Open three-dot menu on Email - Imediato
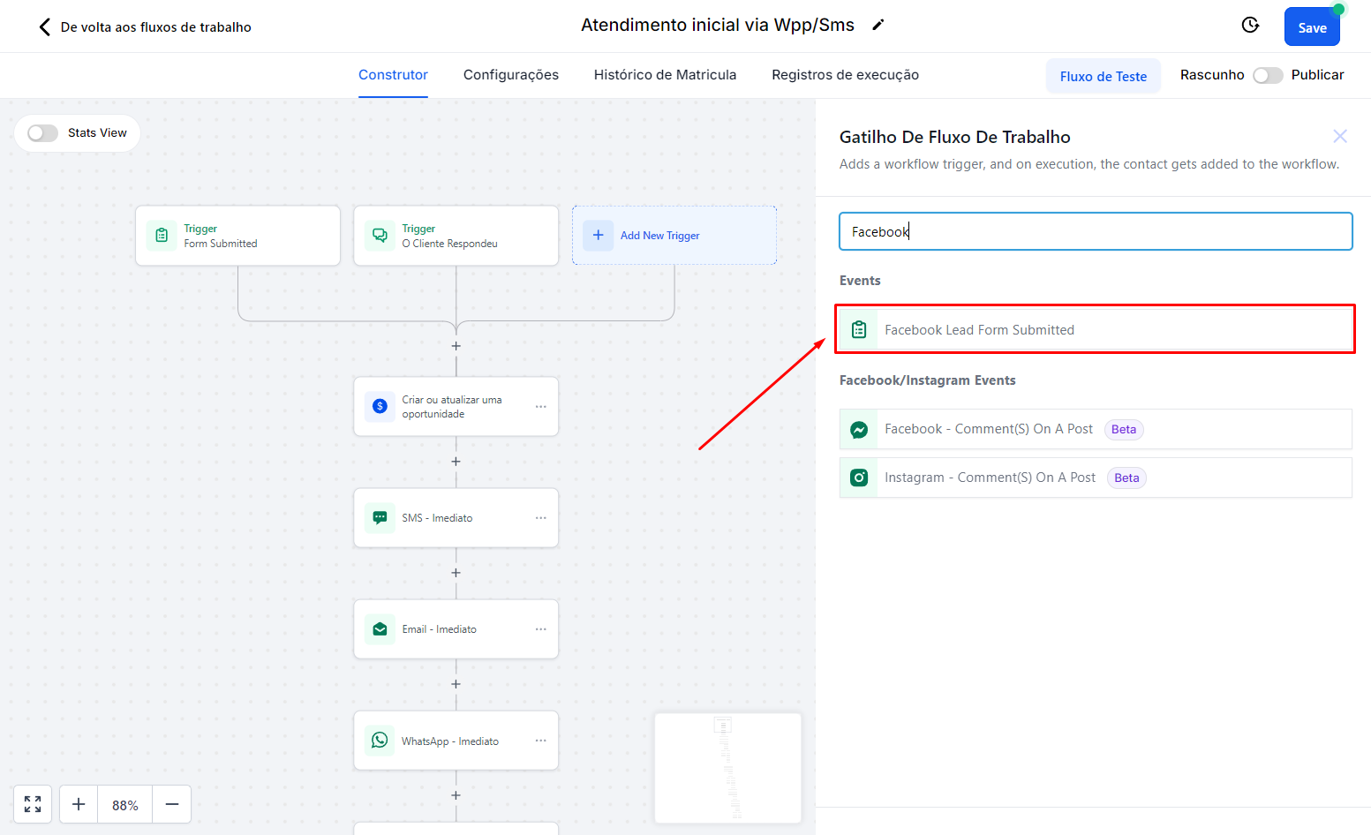This screenshot has height=835, width=1371. pyautogui.click(x=540, y=629)
